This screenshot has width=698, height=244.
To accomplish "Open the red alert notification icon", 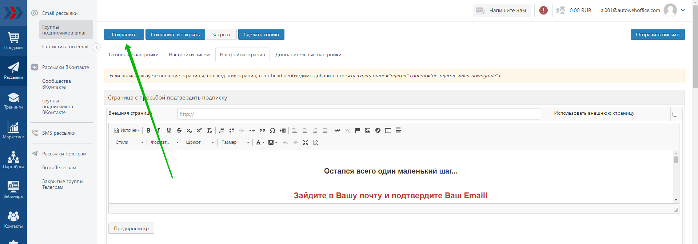I will point(543,11).
